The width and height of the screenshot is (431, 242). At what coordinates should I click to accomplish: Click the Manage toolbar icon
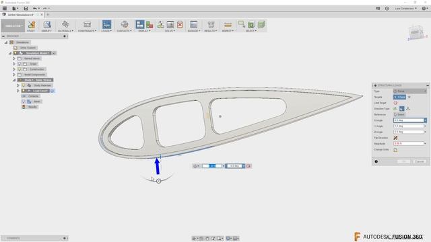(x=193, y=24)
